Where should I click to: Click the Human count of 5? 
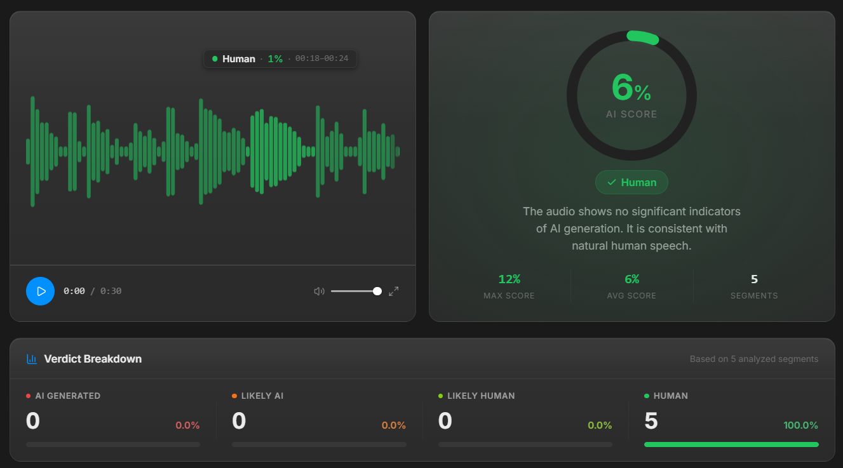[x=651, y=421]
